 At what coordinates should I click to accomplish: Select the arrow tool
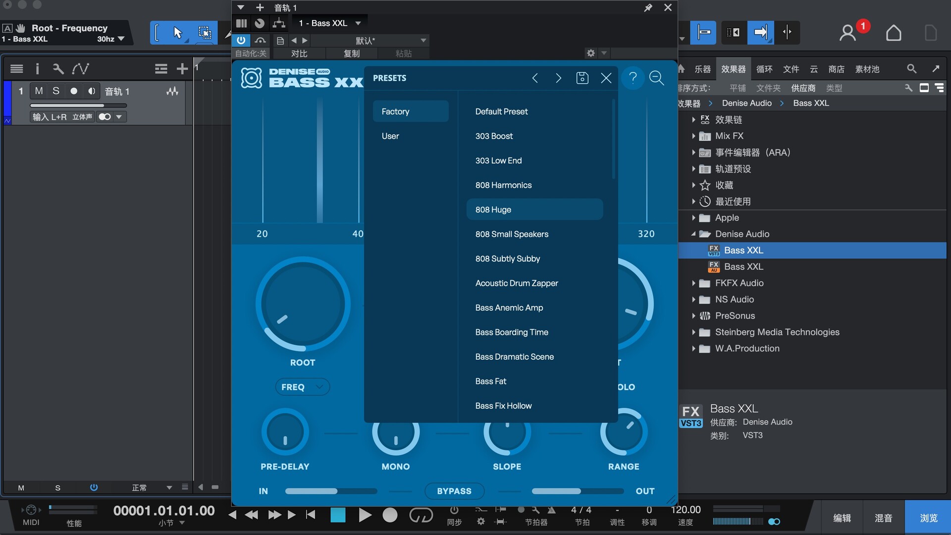click(x=177, y=33)
